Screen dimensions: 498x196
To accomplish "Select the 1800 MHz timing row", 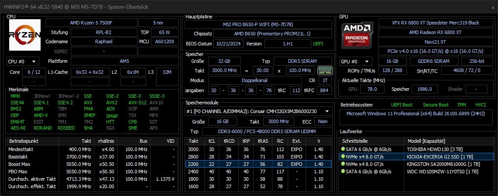I will click(x=258, y=179).
